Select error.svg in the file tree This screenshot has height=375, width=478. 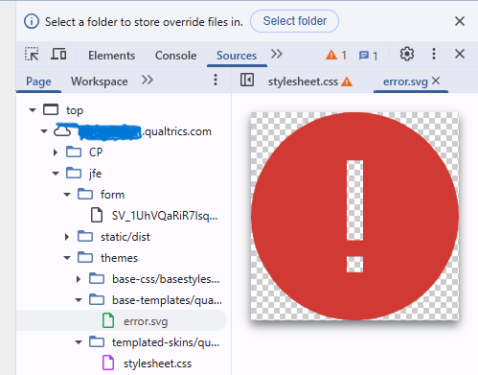point(146,321)
